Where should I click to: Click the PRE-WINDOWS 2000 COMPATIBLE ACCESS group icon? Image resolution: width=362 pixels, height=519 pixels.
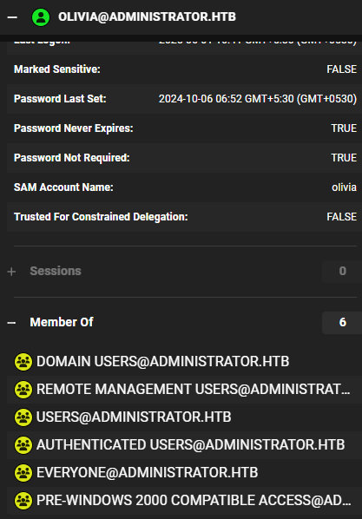23,501
